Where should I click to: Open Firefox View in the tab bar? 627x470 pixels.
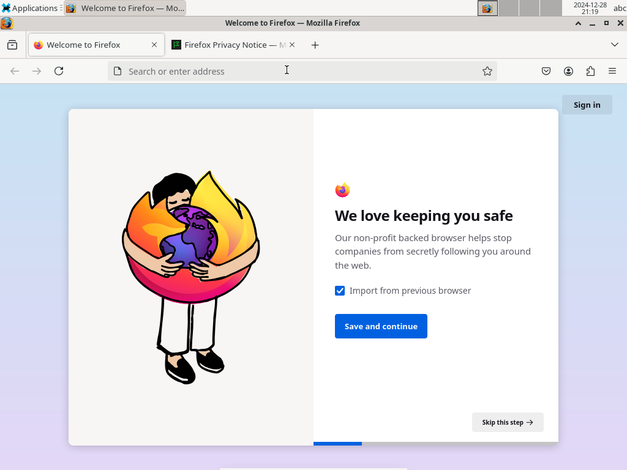(x=12, y=45)
